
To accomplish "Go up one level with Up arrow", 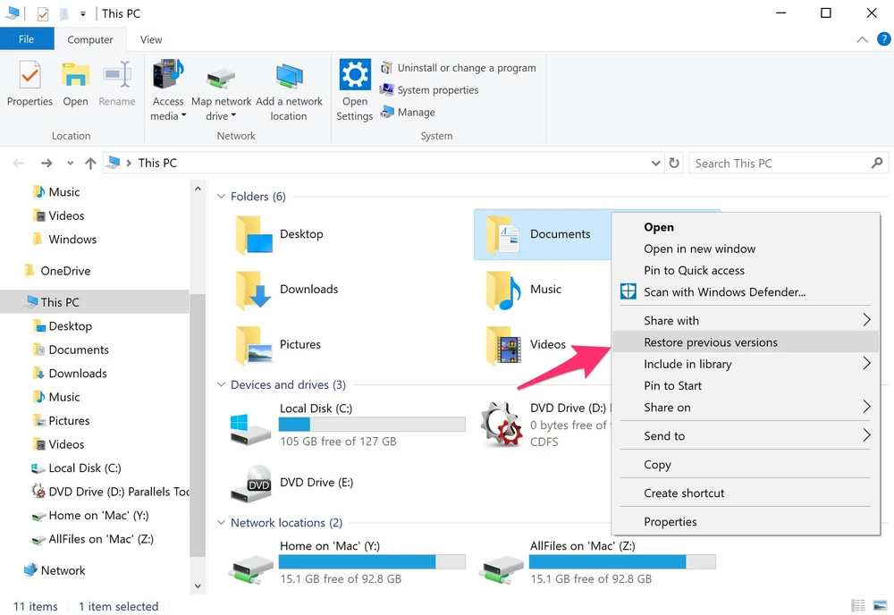I will pyautogui.click(x=90, y=164).
